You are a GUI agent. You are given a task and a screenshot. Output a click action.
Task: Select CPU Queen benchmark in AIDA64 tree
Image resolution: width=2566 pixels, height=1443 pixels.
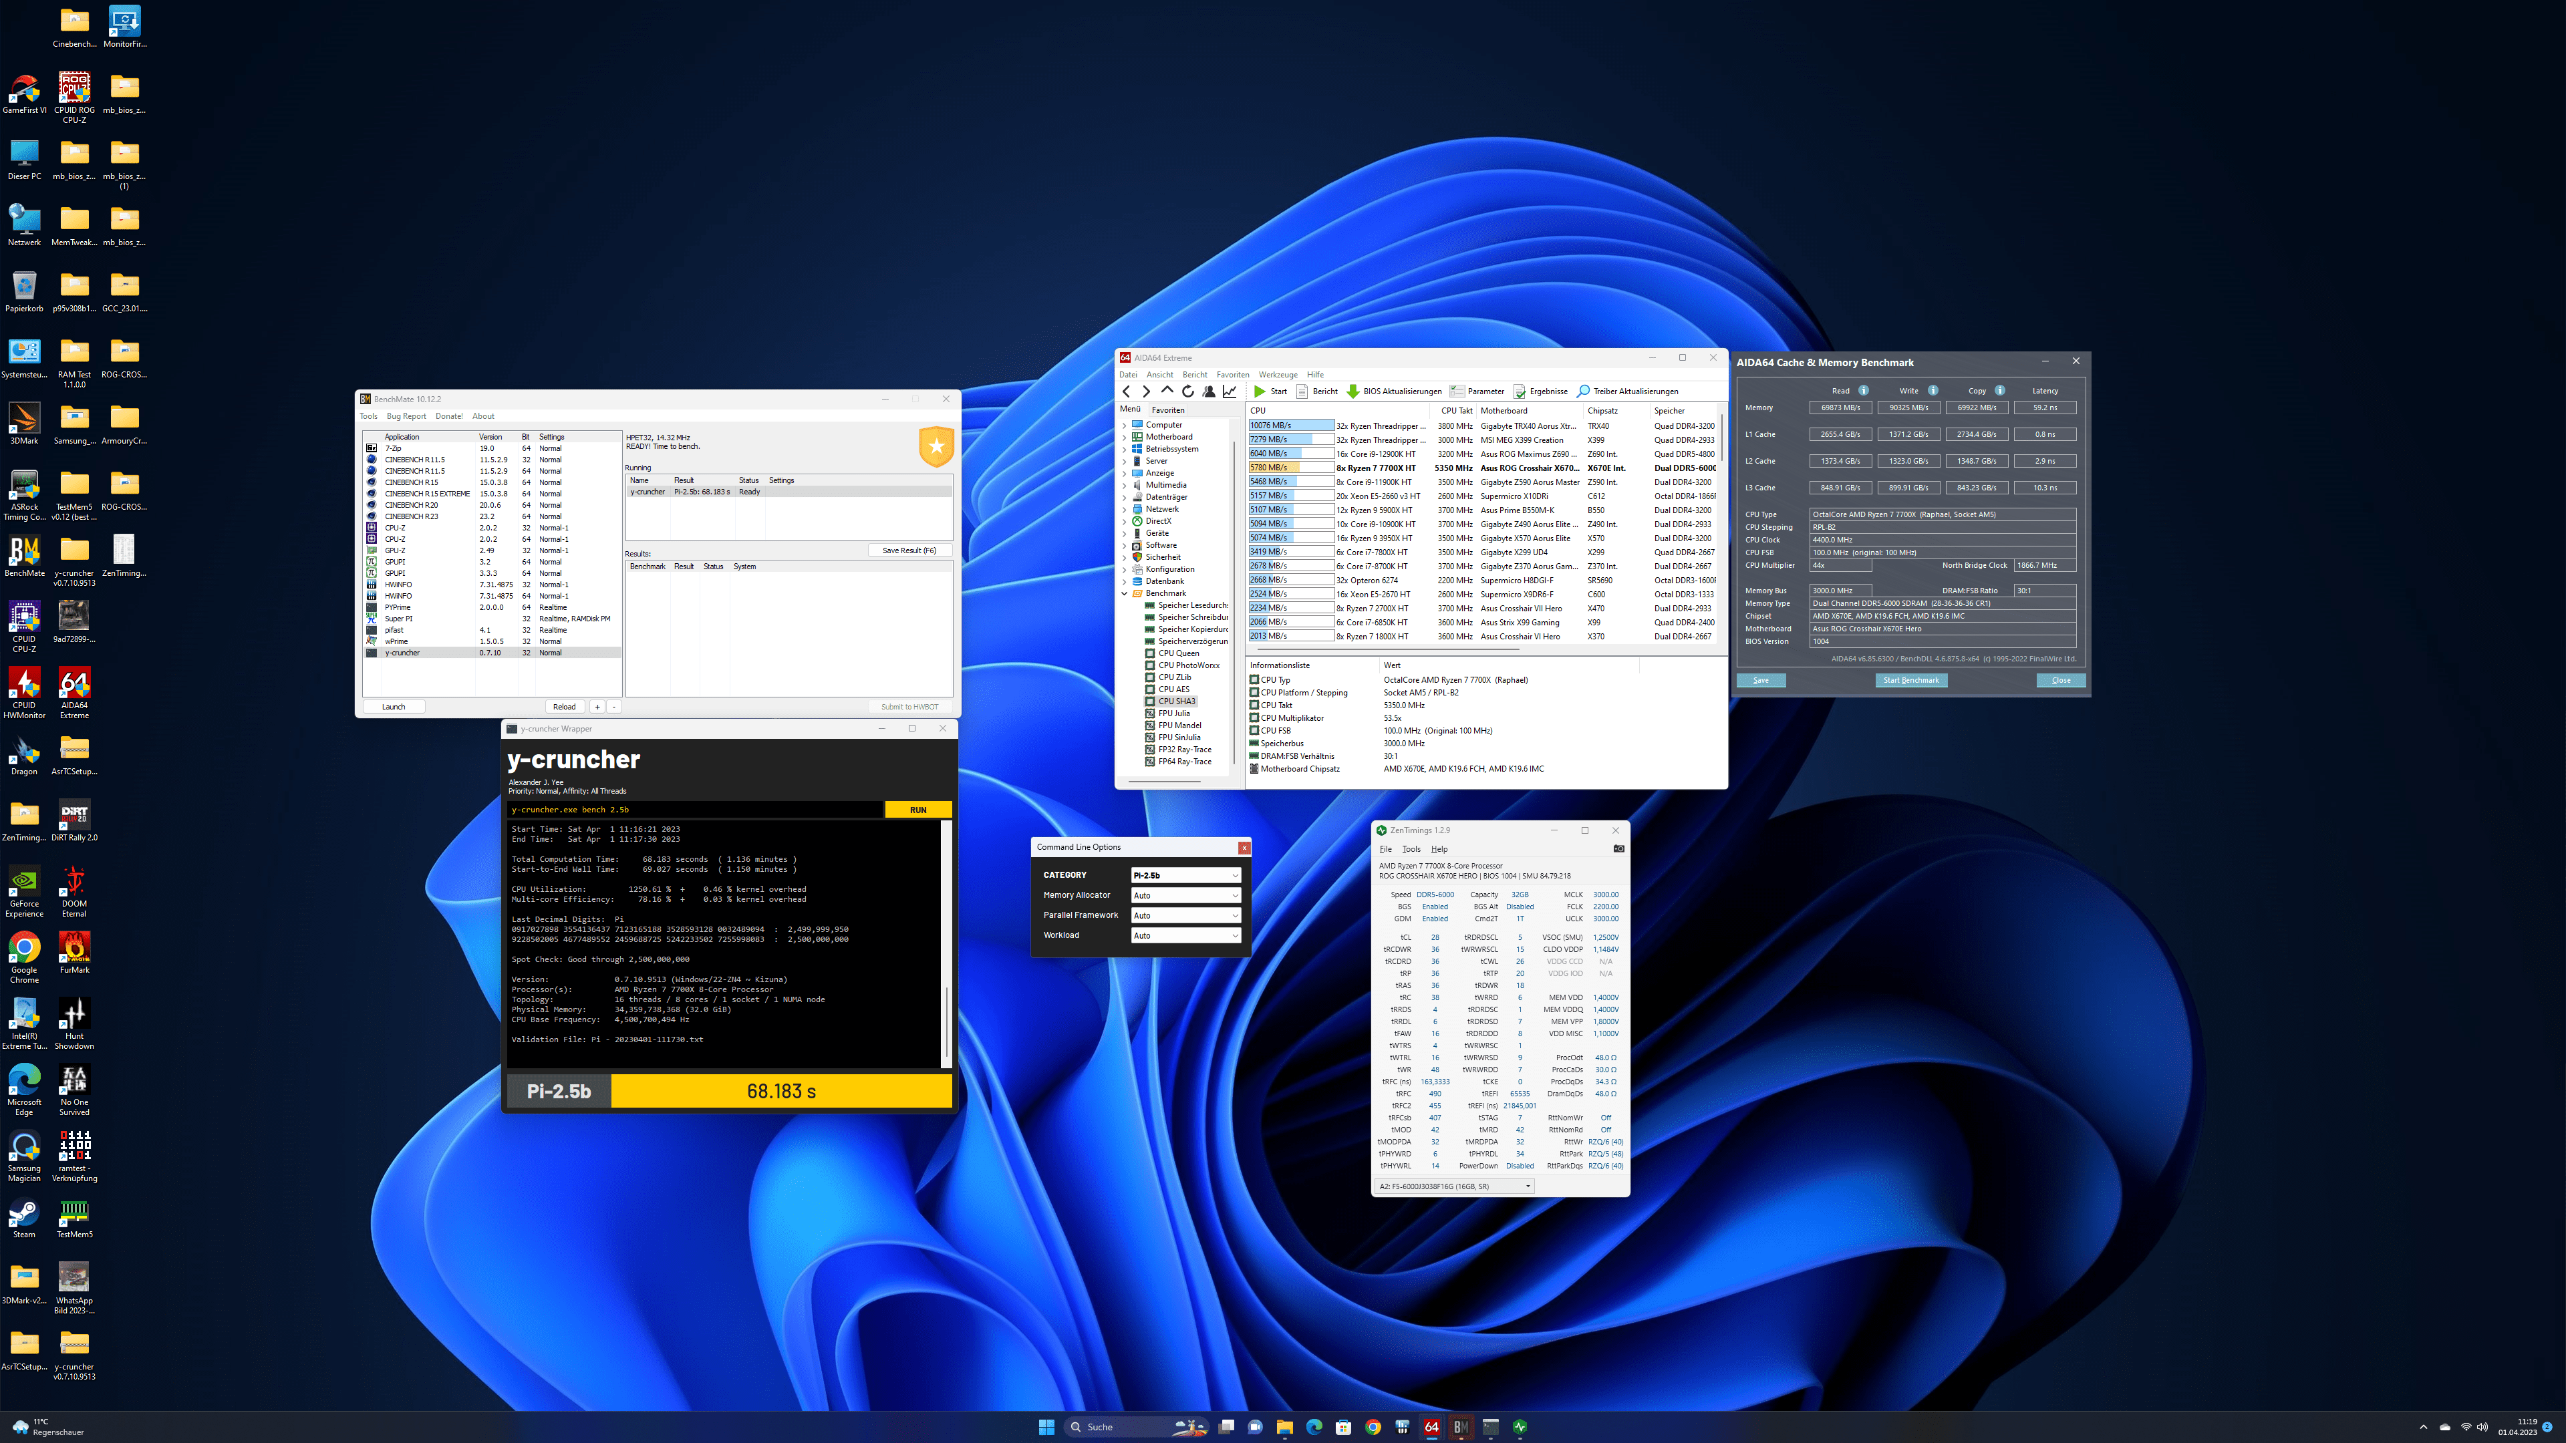1178,653
